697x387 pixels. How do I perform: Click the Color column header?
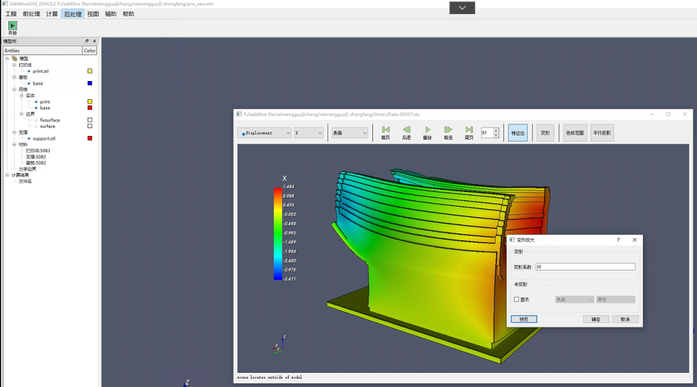tap(90, 50)
